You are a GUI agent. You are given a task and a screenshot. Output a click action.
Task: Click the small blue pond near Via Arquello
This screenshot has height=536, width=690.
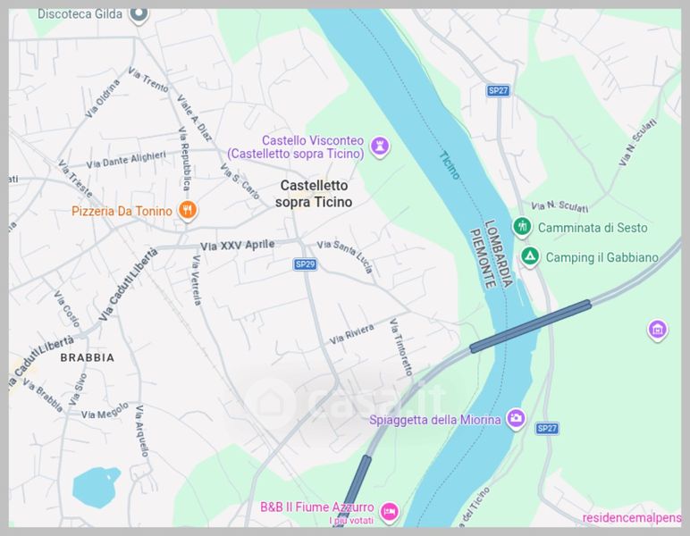pyautogui.click(x=96, y=487)
